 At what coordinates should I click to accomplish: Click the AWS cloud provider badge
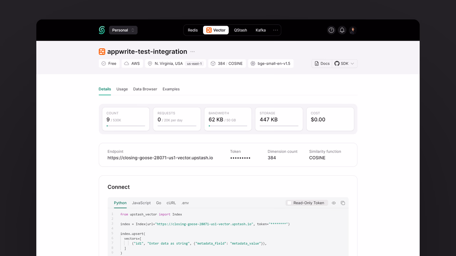pyautogui.click(x=132, y=64)
